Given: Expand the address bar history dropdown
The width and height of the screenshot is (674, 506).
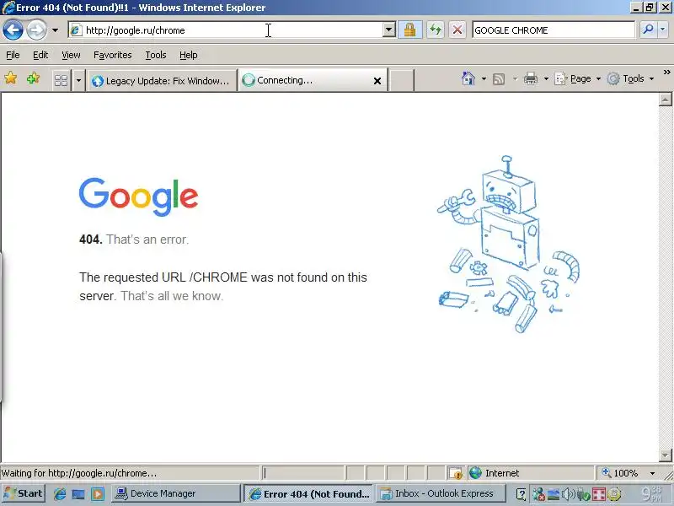Looking at the screenshot, I should 389,30.
